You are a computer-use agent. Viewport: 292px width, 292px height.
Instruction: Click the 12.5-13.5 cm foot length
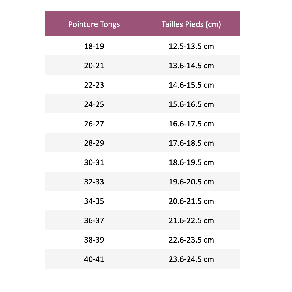pos(191,46)
